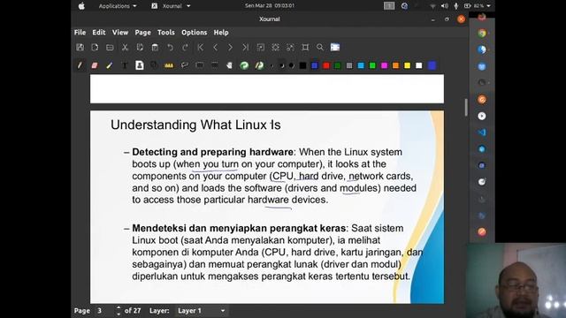Screen dimensions: 566x318
Task: Click the vertical scrollbar handle
Action: tap(466, 108)
